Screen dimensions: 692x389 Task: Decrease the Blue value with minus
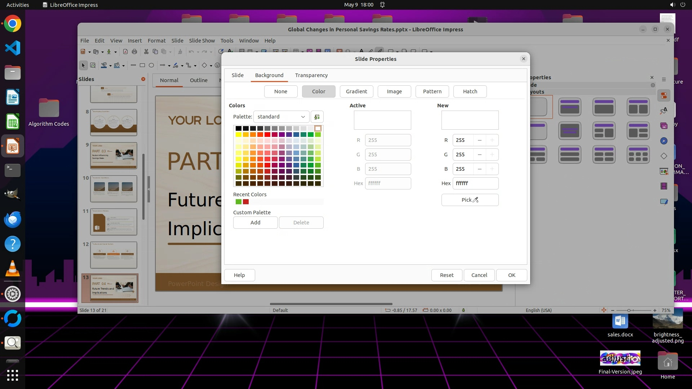tap(479, 169)
